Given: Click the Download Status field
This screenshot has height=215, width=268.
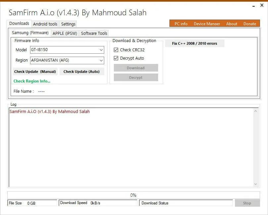Looking at the screenshot, I should click(x=186, y=203).
